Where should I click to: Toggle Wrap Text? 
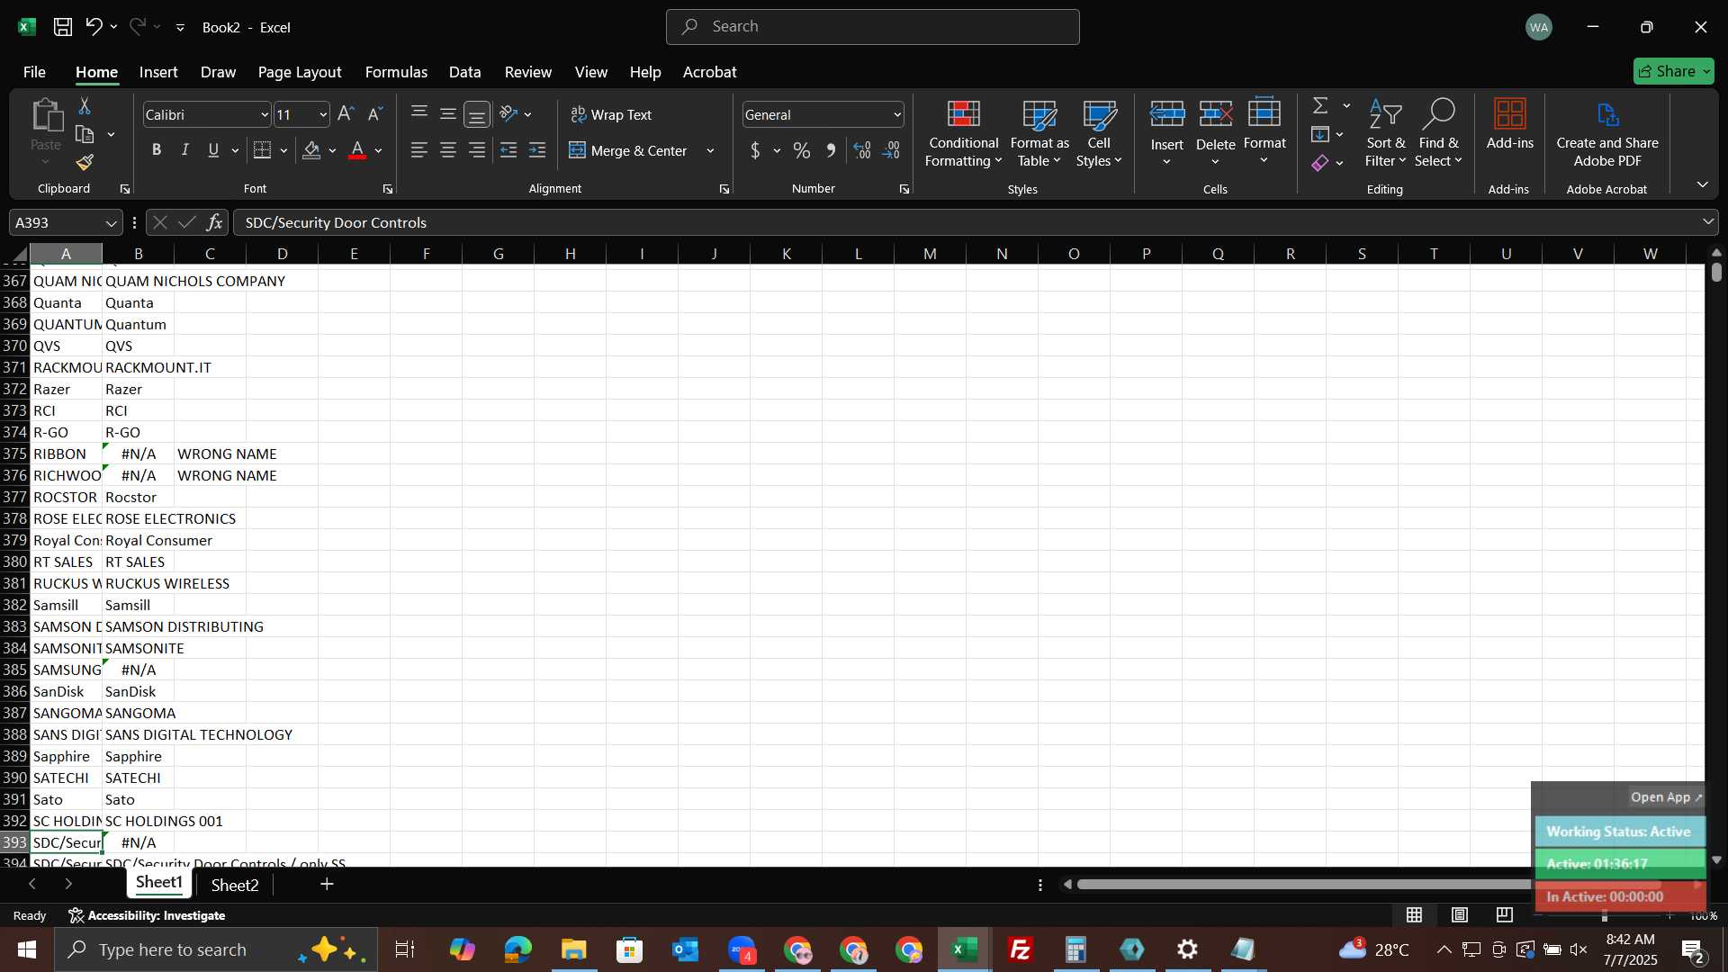pos(612,114)
